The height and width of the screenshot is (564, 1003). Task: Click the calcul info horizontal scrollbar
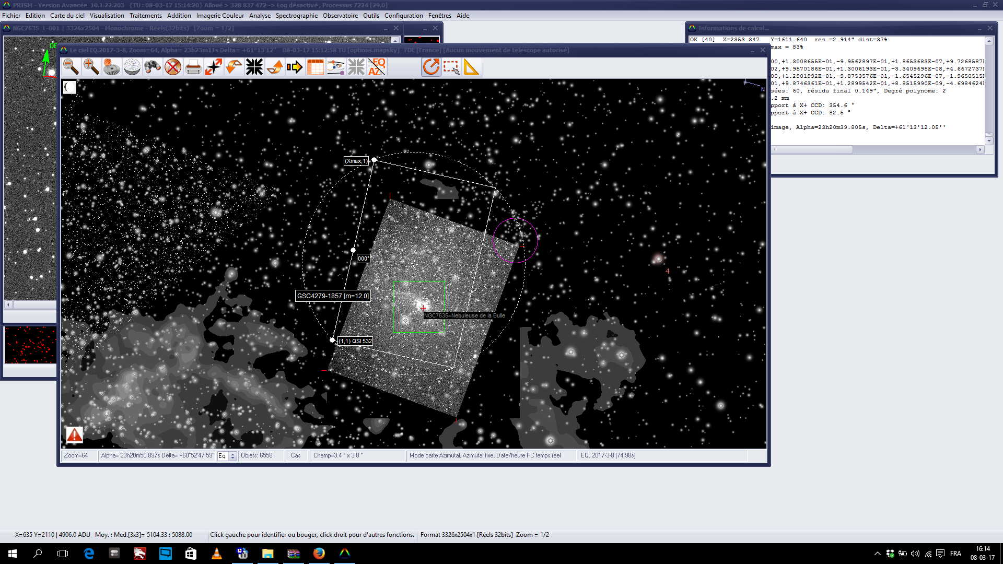[813, 150]
